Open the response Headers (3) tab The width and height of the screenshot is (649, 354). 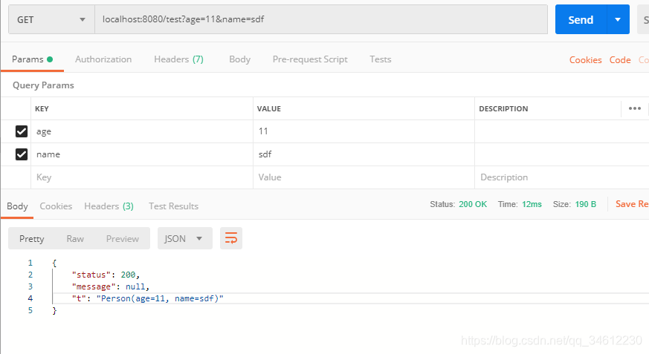point(109,206)
